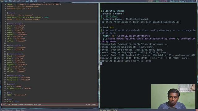Click the vi_mode_style = "Block" line
Screen dimensions: 198x111
click(x=19, y=88)
